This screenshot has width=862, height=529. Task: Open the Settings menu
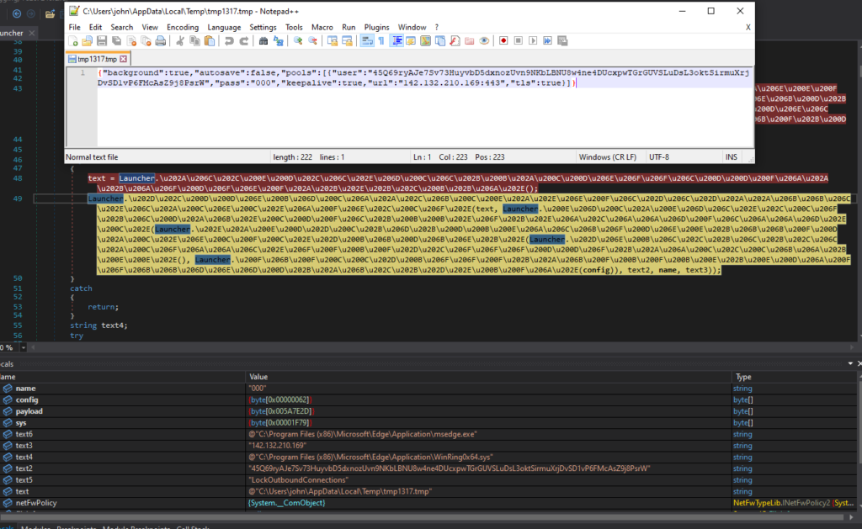263,28
